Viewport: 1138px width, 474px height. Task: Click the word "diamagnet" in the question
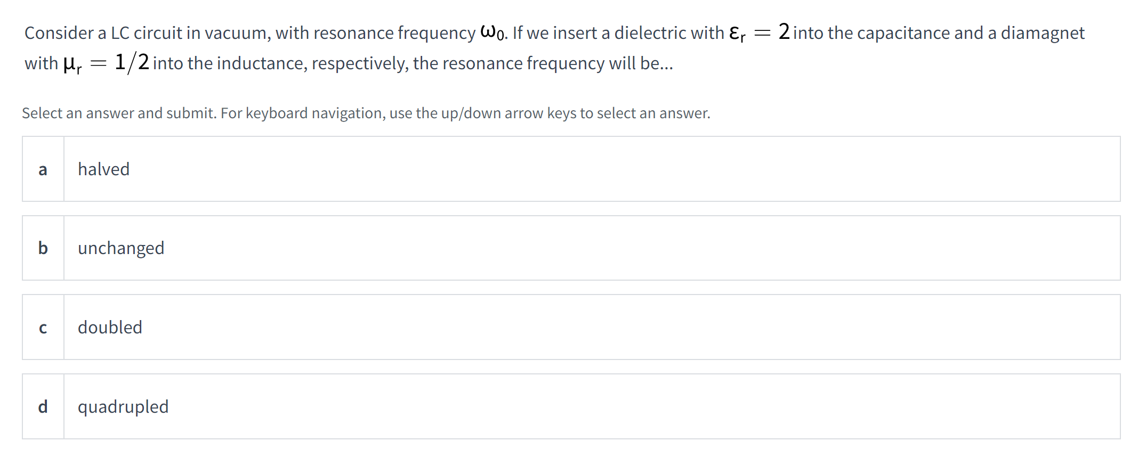(1042, 33)
